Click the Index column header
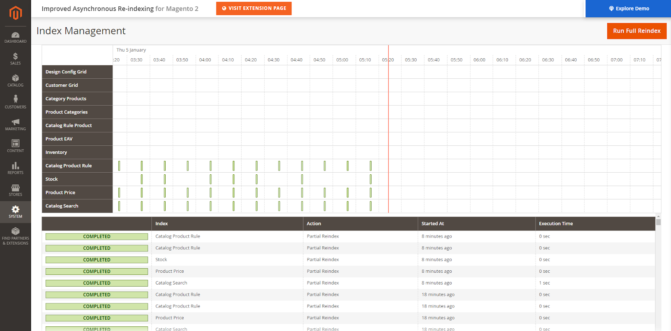Screen dimensions: 671x331 (x=227, y=224)
